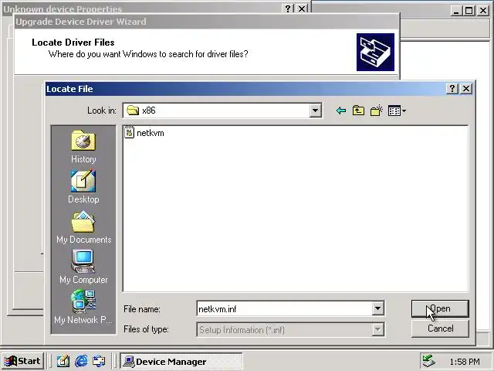Open the View Menu dropdown icon
This screenshot has height=371, width=494.
397,111
